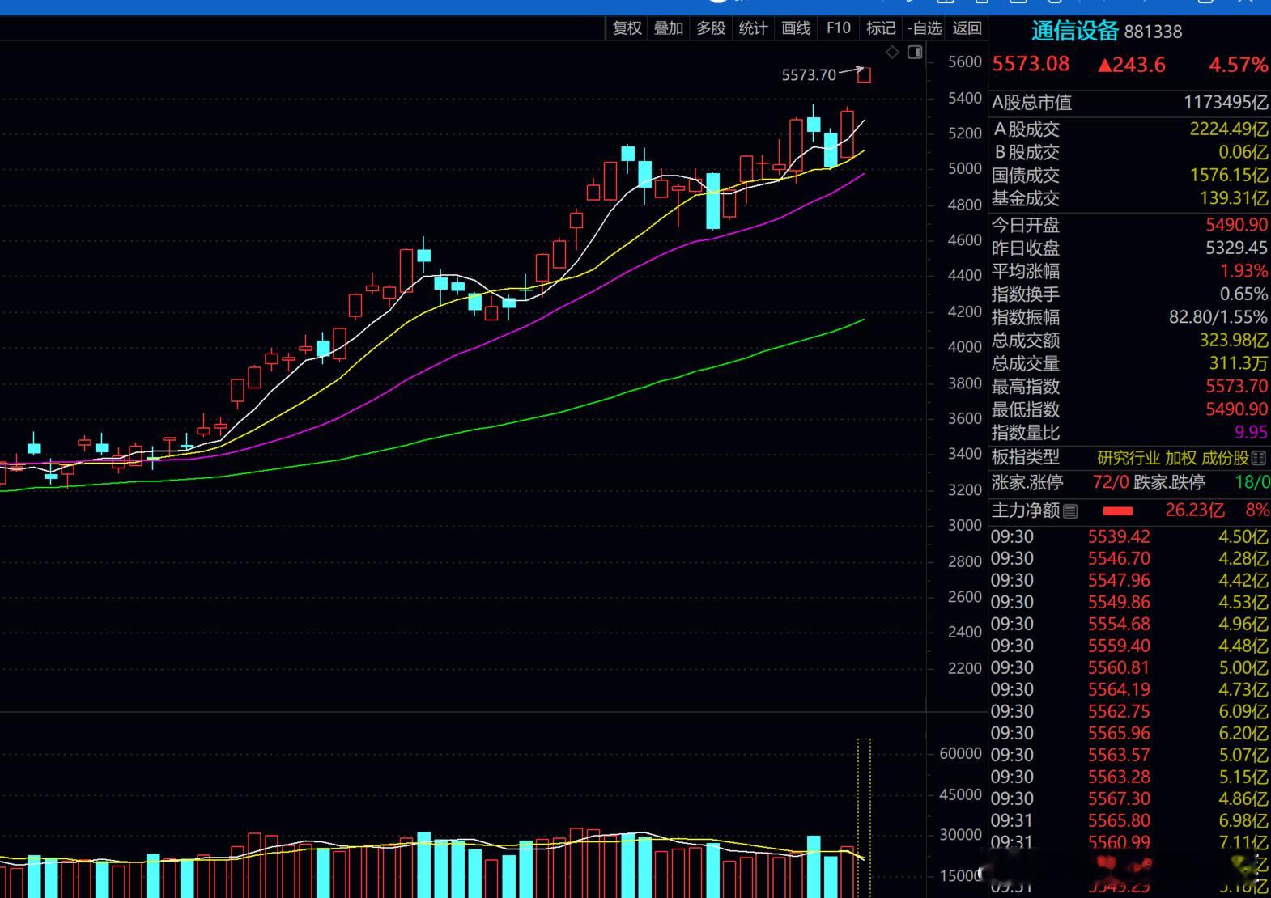Viewport: 1271px width, 898px height.
Task: Open 统计 statistics tool
Action: (753, 28)
